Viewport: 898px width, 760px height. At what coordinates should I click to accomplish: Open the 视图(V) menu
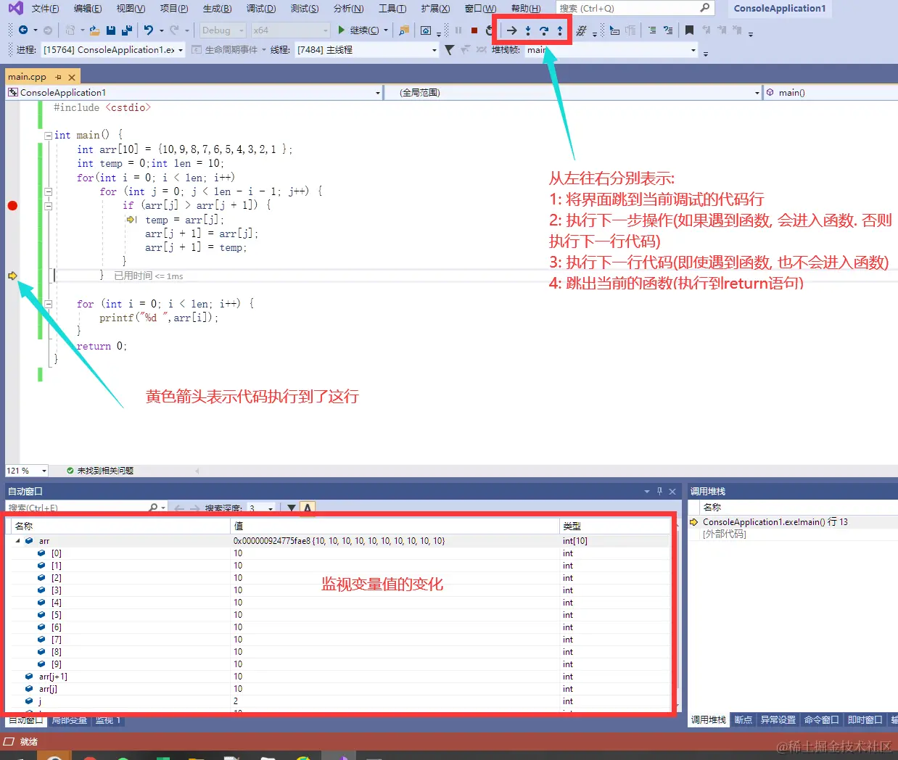(131, 9)
